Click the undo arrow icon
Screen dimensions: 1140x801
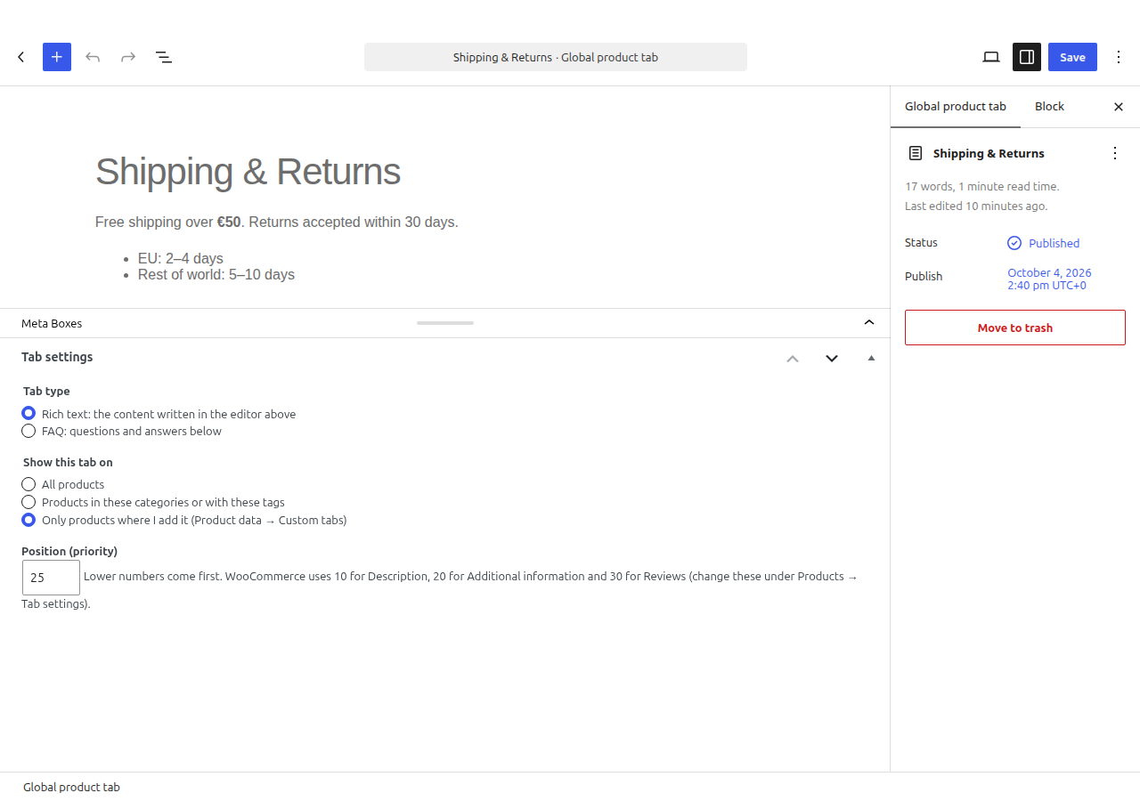[93, 57]
